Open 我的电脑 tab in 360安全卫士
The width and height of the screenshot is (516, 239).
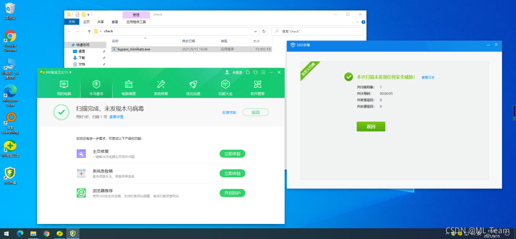point(64,87)
